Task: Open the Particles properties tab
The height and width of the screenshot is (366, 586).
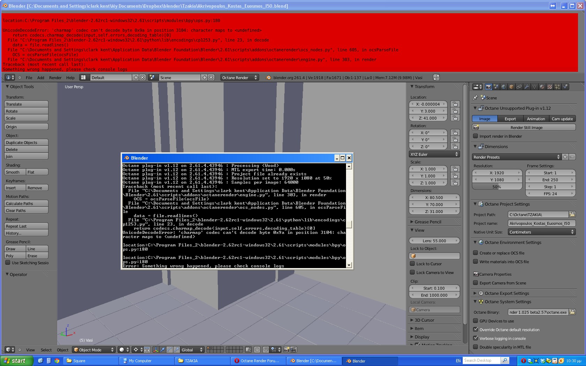Action: [557, 87]
